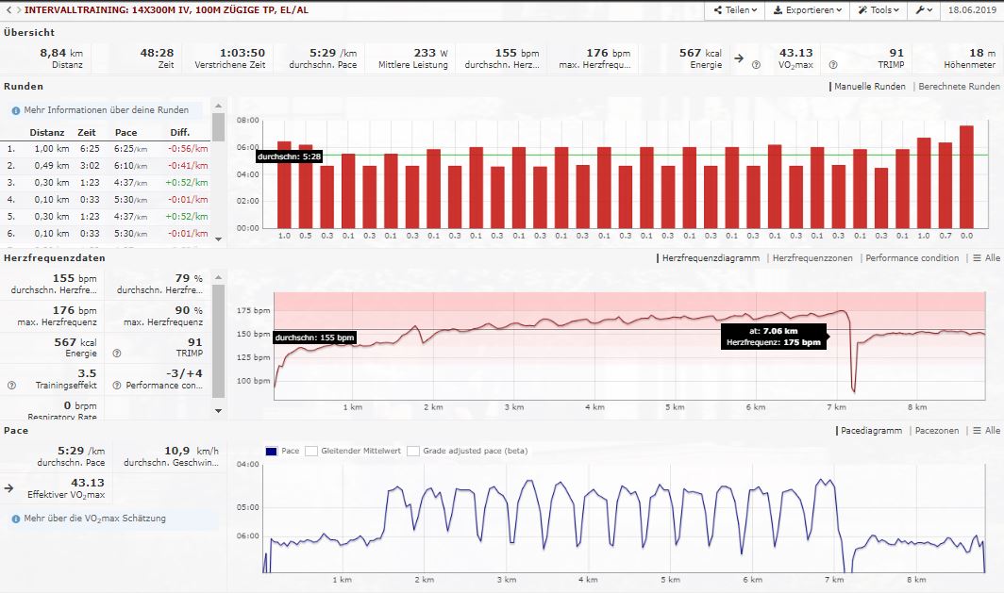Switch to Berechnete Runden view

[x=958, y=87]
